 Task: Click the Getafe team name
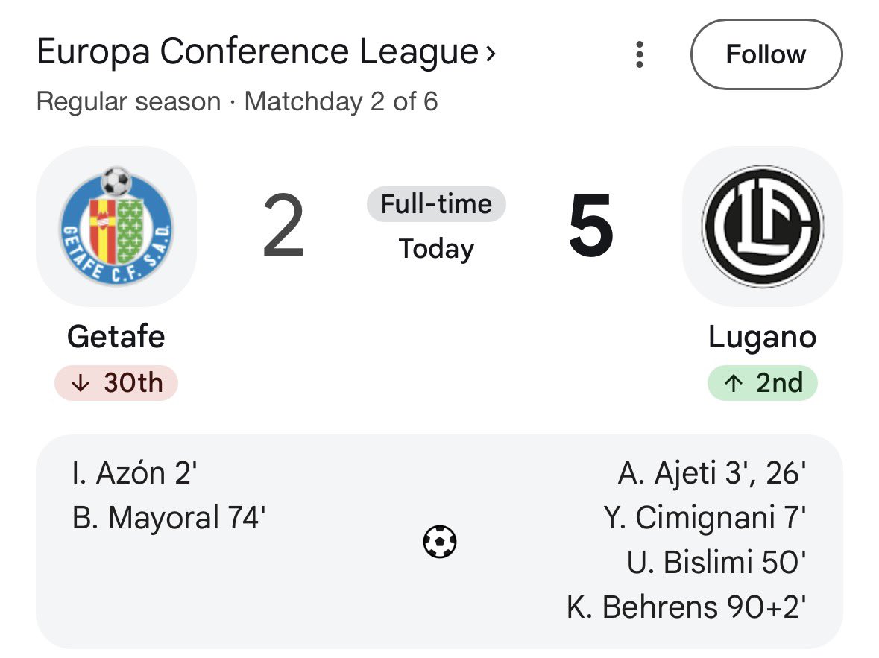click(116, 336)
